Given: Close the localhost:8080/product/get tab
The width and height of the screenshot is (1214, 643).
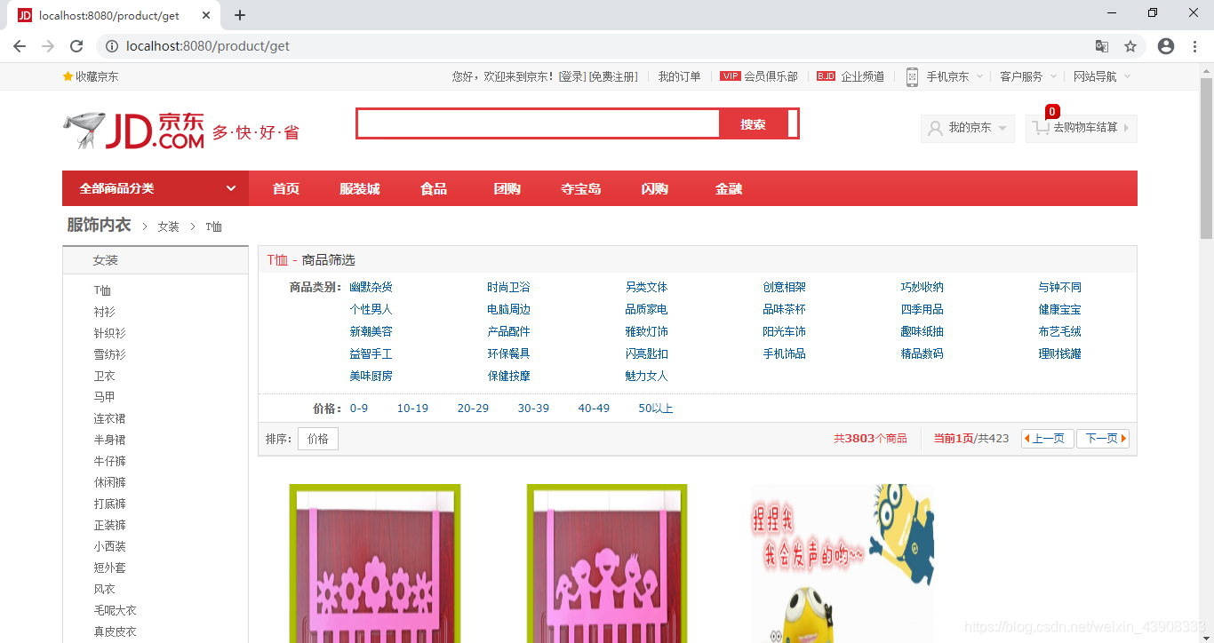Looking at the screenshot, I should (207, 15).
